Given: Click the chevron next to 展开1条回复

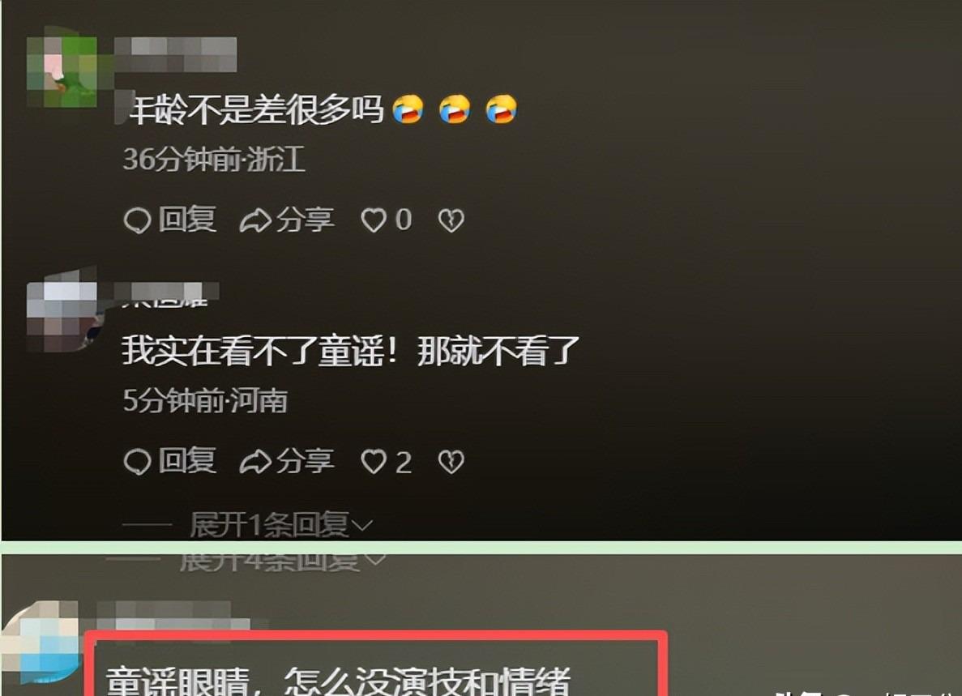Looking at the screenshot, I should click(x=362, y=526).
